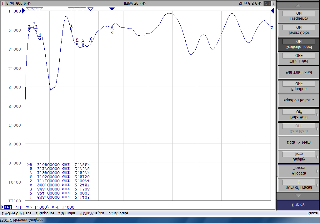Click marker 9 triangle on the trace
The image size is (320, 223).
pos(112,28)
